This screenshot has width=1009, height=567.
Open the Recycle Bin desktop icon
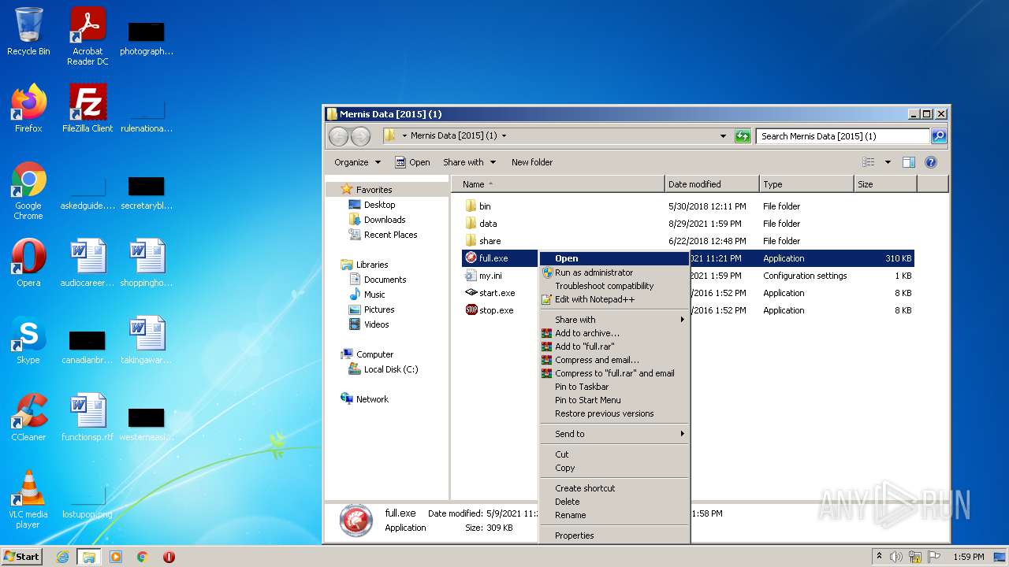coord(28,31)
